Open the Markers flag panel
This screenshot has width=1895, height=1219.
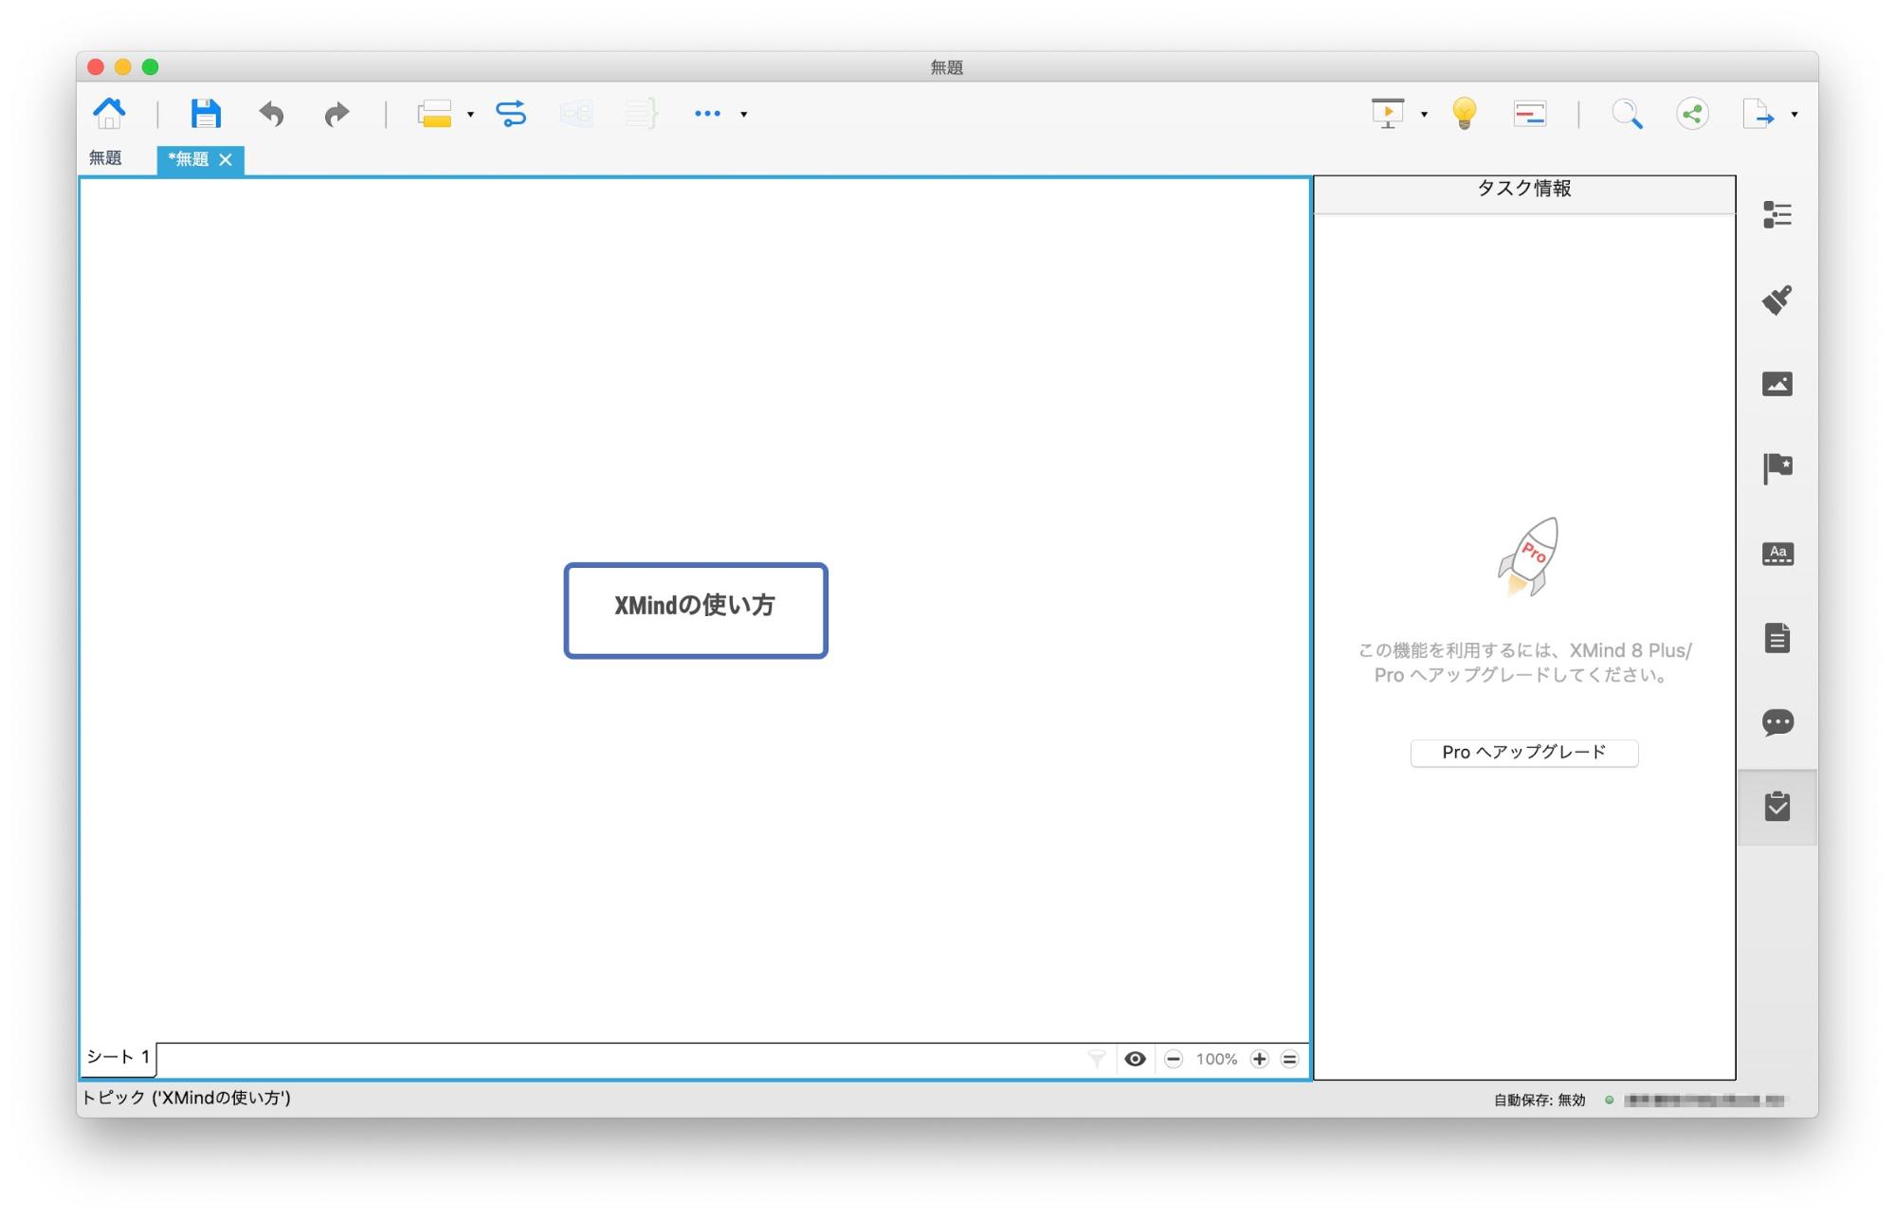point(1777,468)
